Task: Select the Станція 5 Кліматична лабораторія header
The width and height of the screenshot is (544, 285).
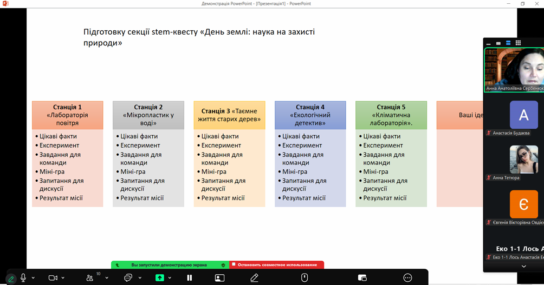Action: 391,115
